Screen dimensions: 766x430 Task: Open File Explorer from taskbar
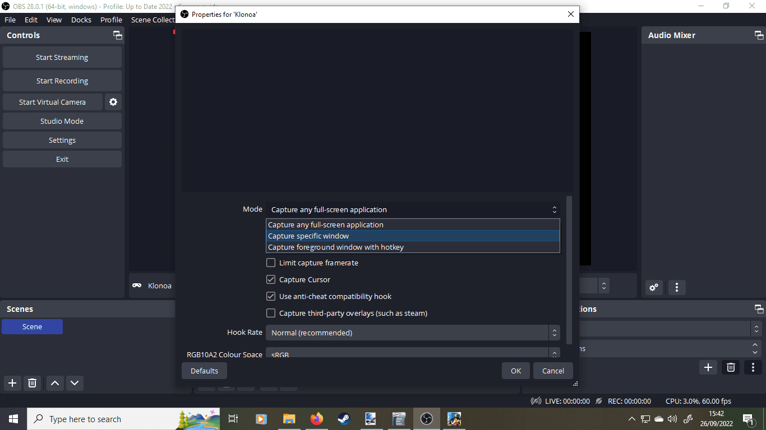pyautogui.click(x=289, y=419)
